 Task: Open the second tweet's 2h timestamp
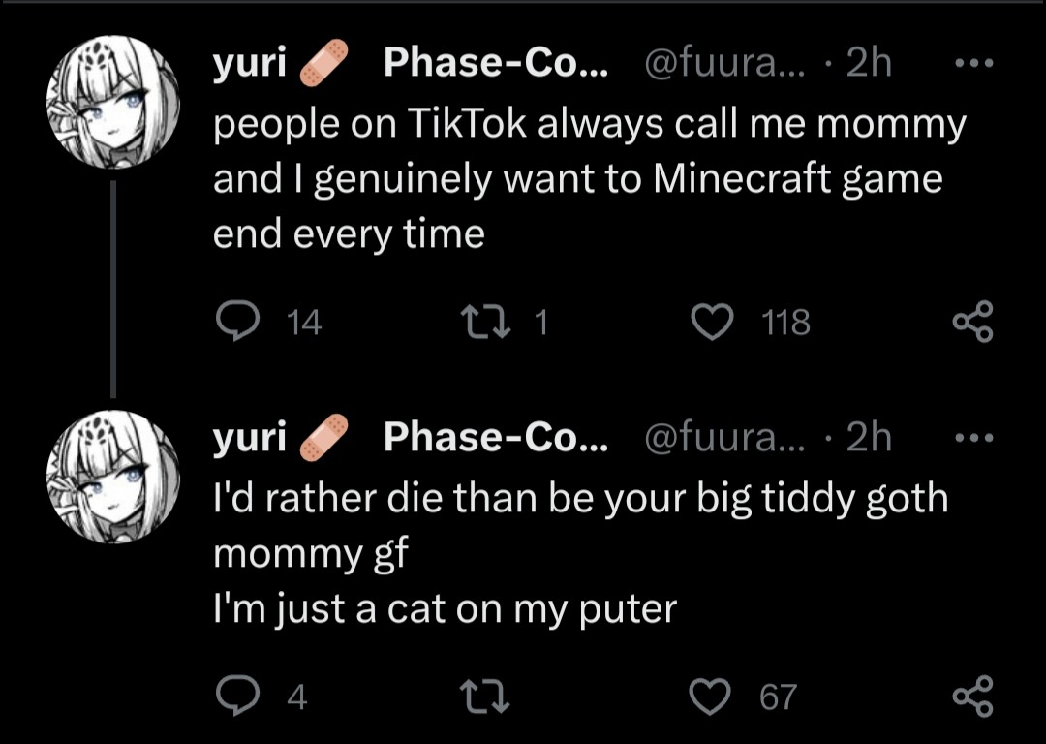click(x=868, y=438)
